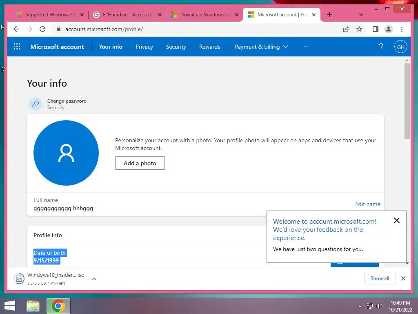Click the address bar padlock icon

[x=59, y=29]
